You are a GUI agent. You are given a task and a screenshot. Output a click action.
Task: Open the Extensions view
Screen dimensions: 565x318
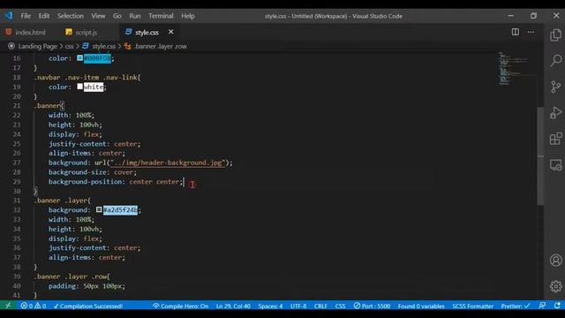click(555, 139)
